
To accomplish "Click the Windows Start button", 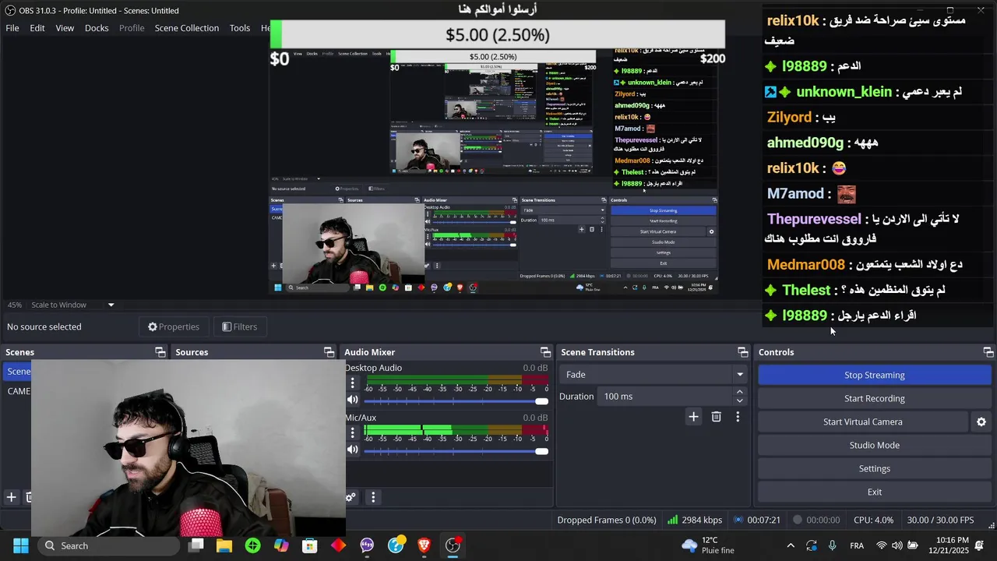I will [21, 545].
